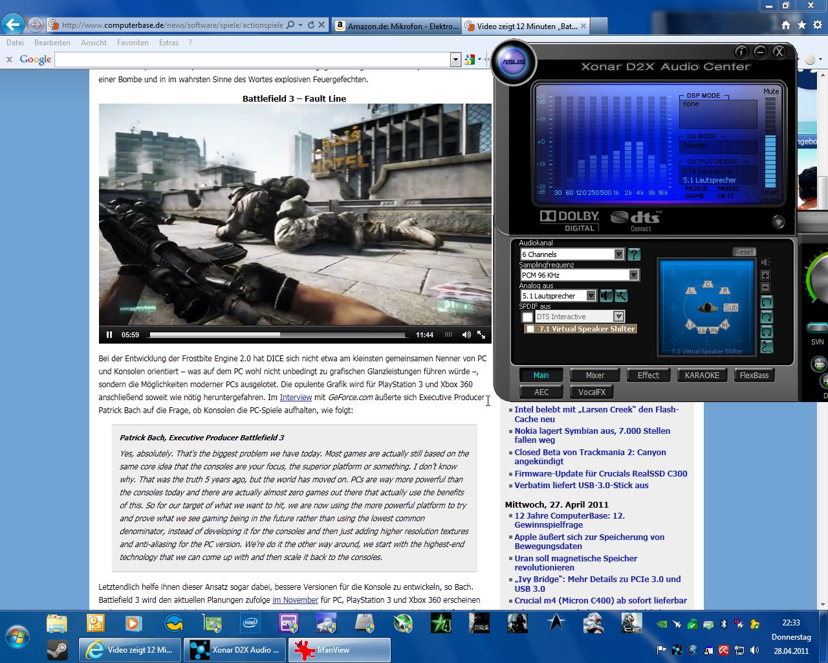Open the Internet Explorer favorites star icon
Screen dimensions: 828x663
click(x=801, y=25)
